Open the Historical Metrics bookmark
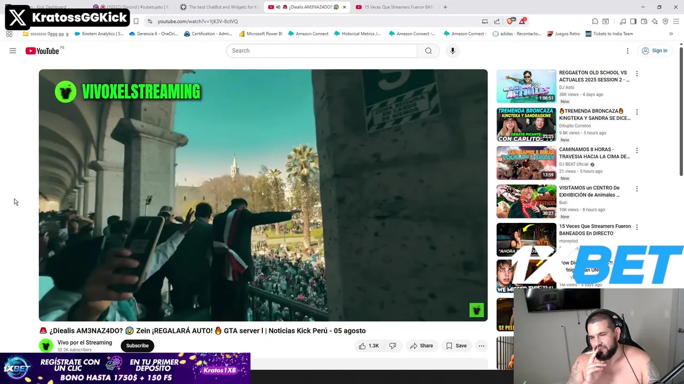 (x=357, y=34)
